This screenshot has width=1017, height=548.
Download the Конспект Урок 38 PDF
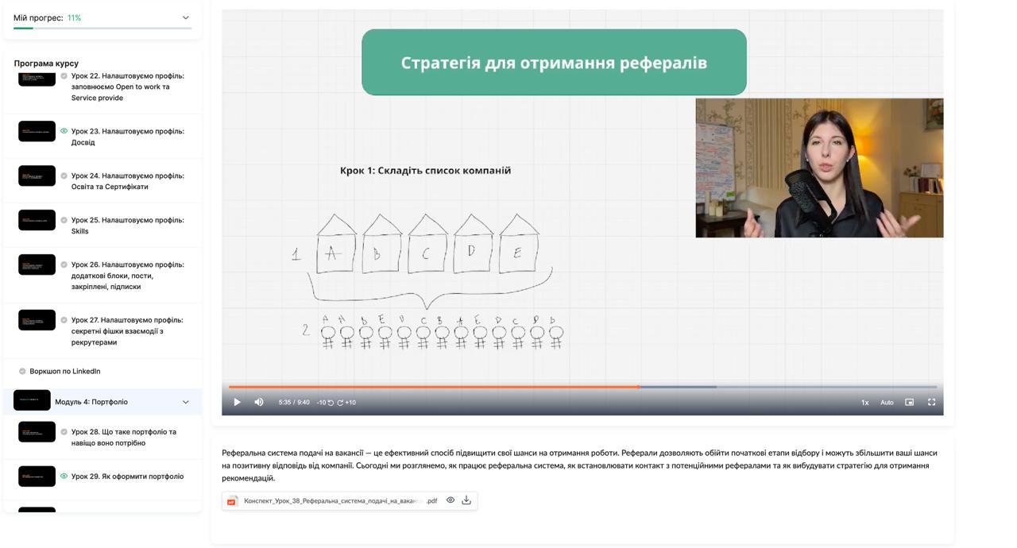coord(466,500)
